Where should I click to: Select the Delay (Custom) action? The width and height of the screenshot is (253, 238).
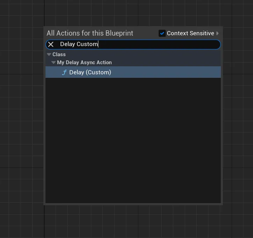tap(90, 72)
